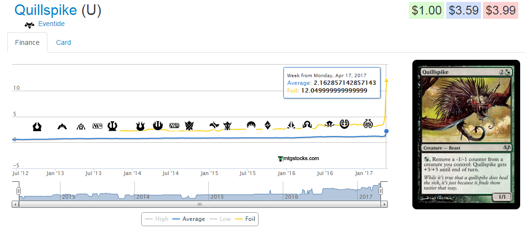This screenshot has width=525, height=231.
Task: Click the Quillspike card image
Action: [x=466, y=135]
